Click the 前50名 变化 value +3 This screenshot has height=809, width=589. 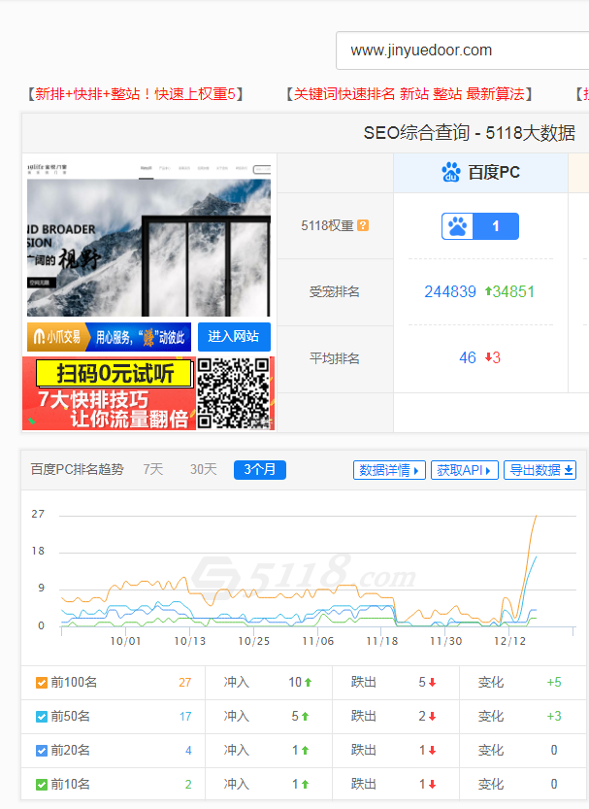click(x=554, y=717)
